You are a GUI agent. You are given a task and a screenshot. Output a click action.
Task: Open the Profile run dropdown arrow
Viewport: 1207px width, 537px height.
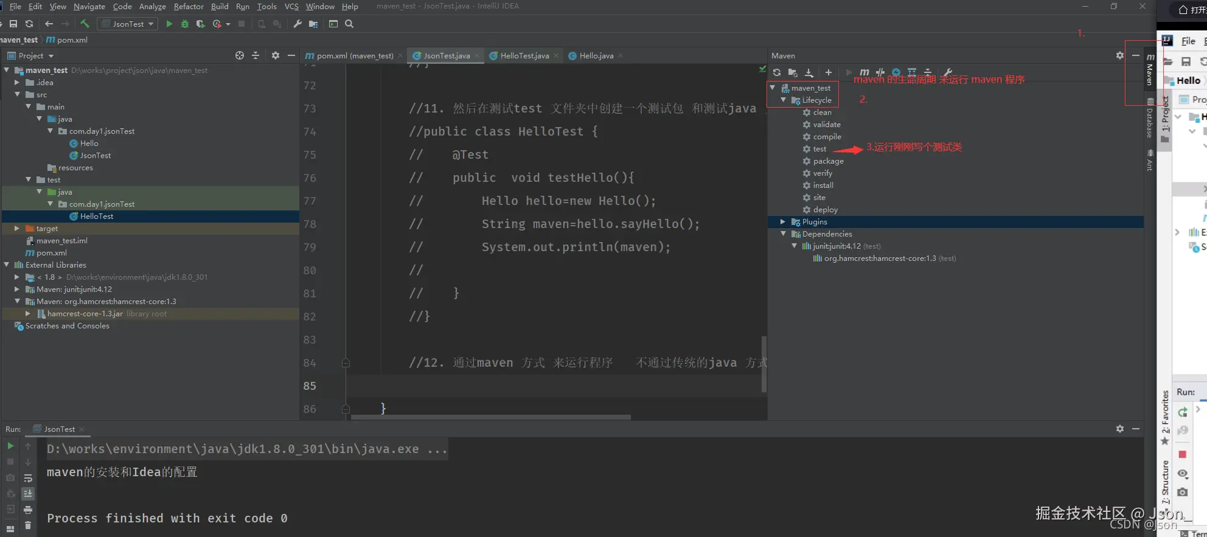point(228,24)
